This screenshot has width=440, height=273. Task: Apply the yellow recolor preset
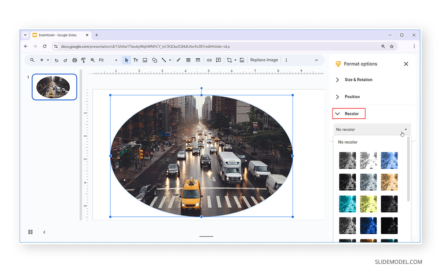click(368, 204)
